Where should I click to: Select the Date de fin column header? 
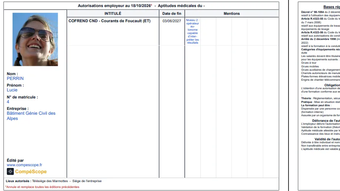172,13
